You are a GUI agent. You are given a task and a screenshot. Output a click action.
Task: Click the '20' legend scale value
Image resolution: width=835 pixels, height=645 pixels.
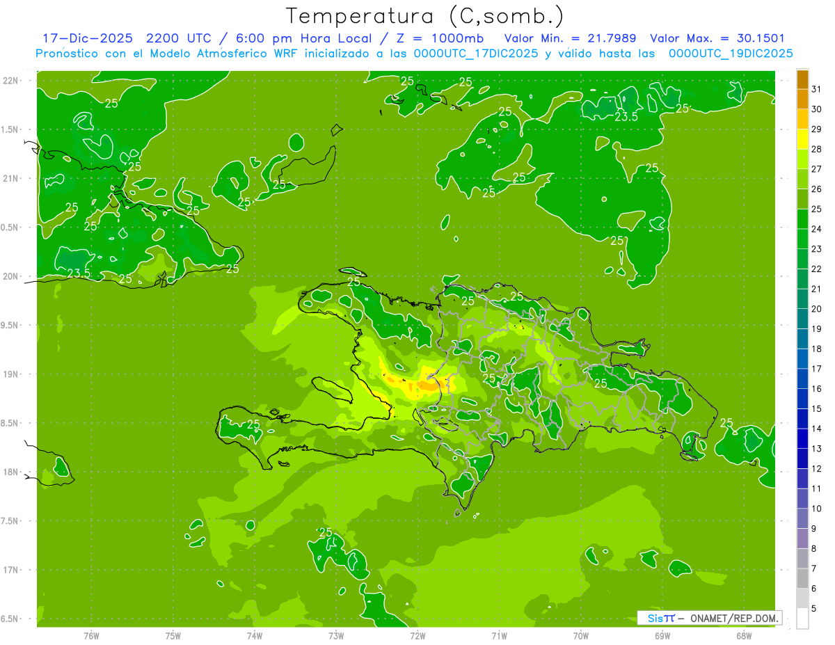coord(817,309)
